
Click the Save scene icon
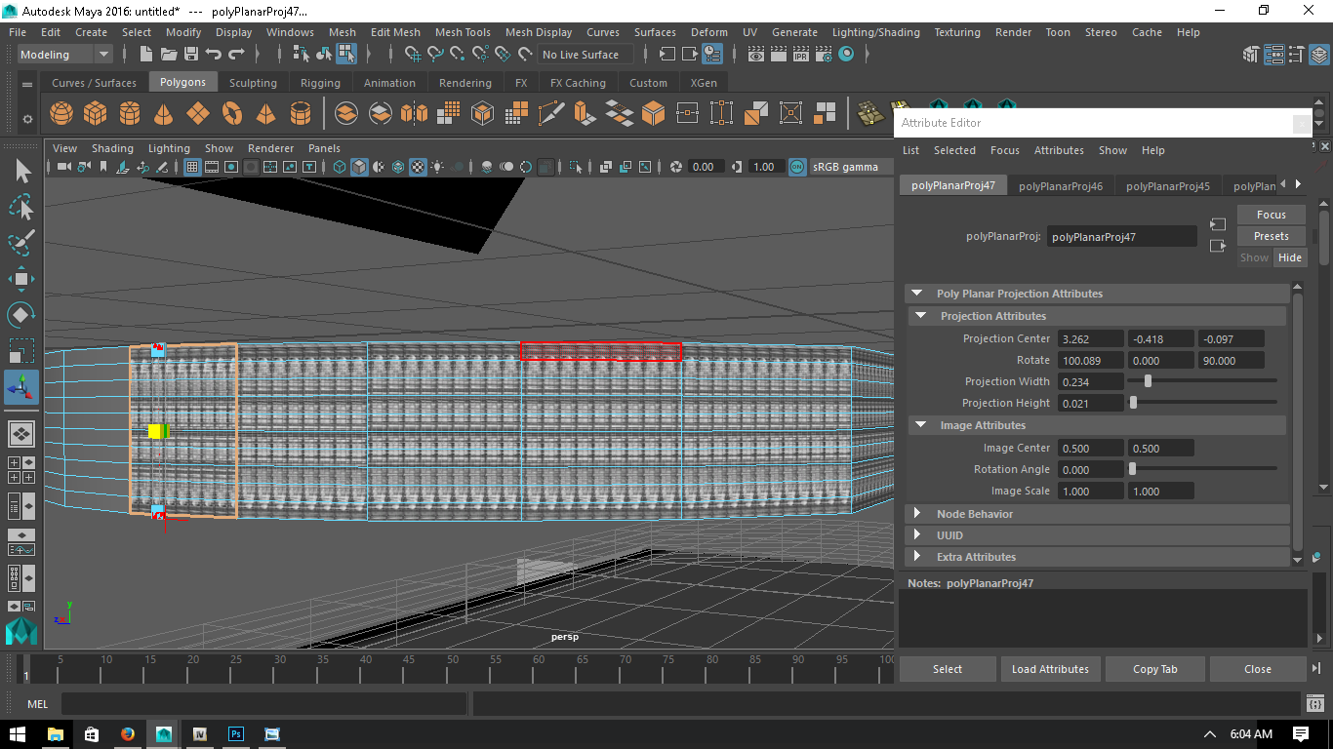[x=191, y=55]
